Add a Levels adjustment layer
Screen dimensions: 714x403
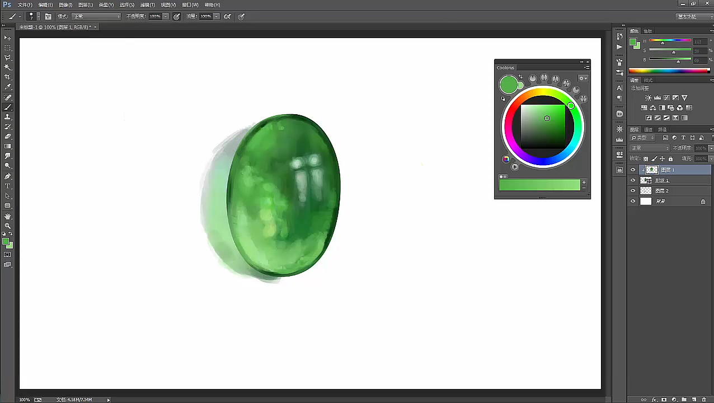(657, 97)
